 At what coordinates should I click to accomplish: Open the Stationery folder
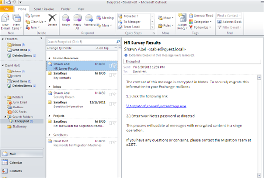[x=17, y=126]
